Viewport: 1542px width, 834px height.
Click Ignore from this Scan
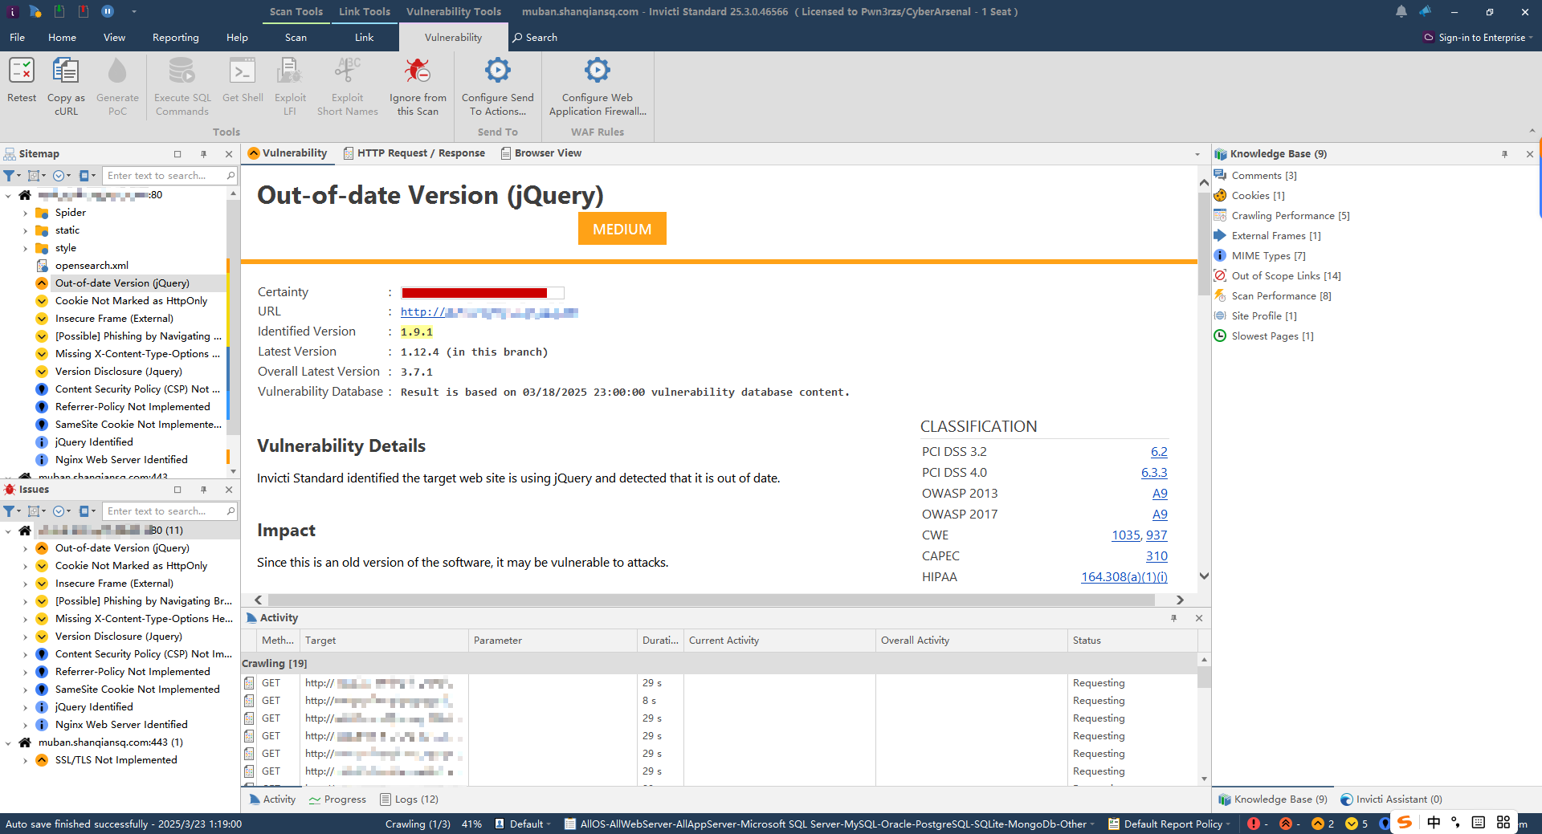pos(418,87)
